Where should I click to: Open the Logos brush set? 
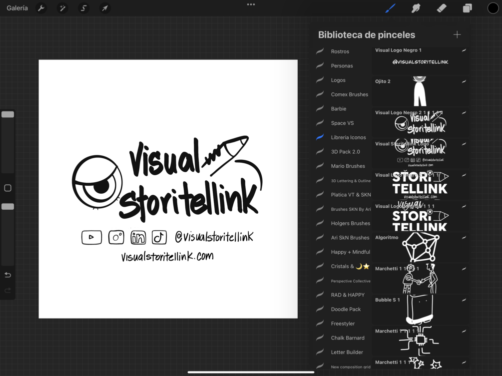pyautogui.click(x=343, y=80)
